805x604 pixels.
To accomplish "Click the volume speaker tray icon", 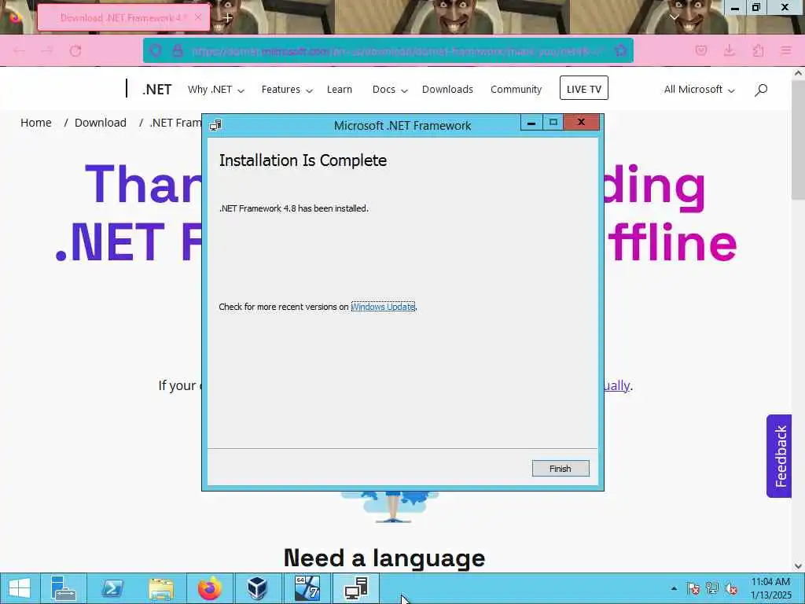I will pyautogui.click(x=731, y=588).
